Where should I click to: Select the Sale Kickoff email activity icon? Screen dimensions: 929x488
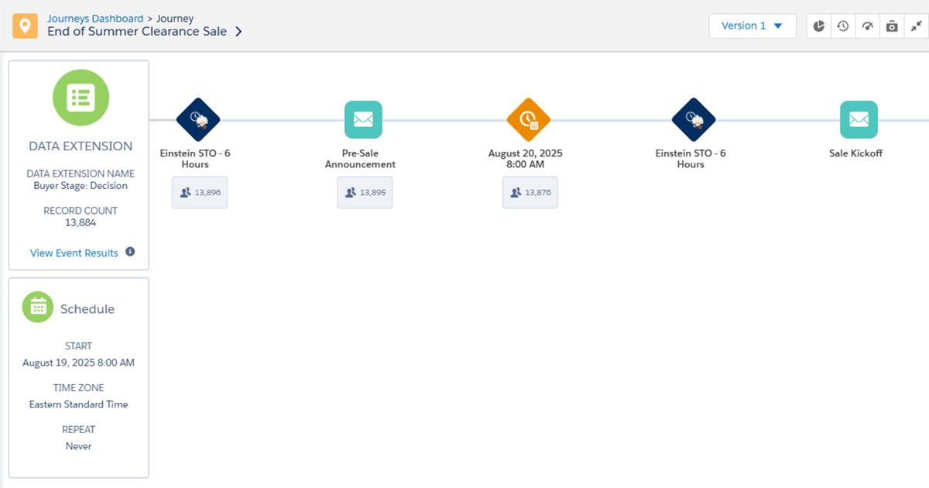859,119
